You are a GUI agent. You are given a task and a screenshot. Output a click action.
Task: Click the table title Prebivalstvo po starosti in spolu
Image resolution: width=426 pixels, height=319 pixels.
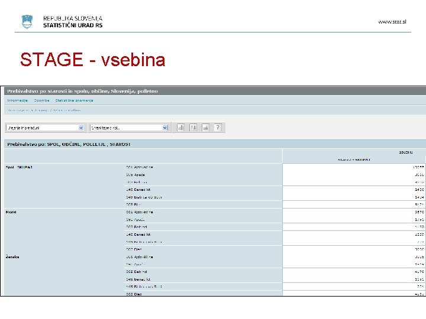pos(82,91)
